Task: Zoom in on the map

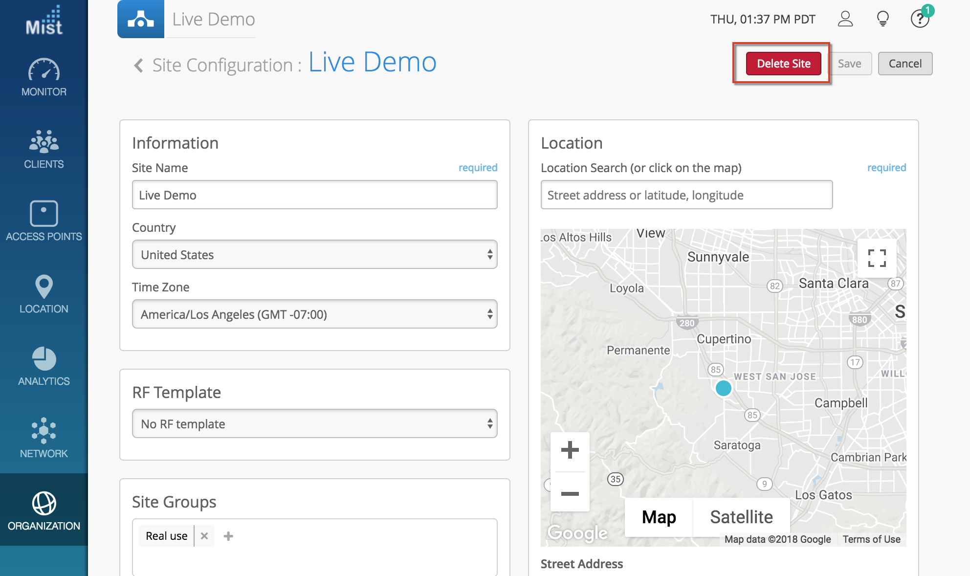Action: [x=570, y=450]
